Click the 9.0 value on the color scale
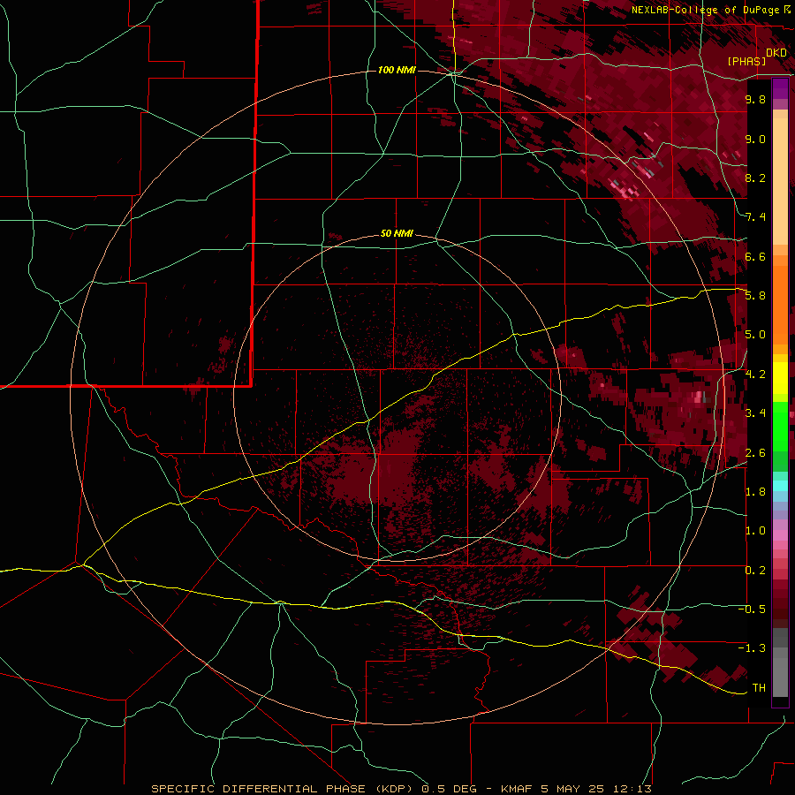Image resolution: width=795 pixels, height=795 pixels. pos(755,139)
